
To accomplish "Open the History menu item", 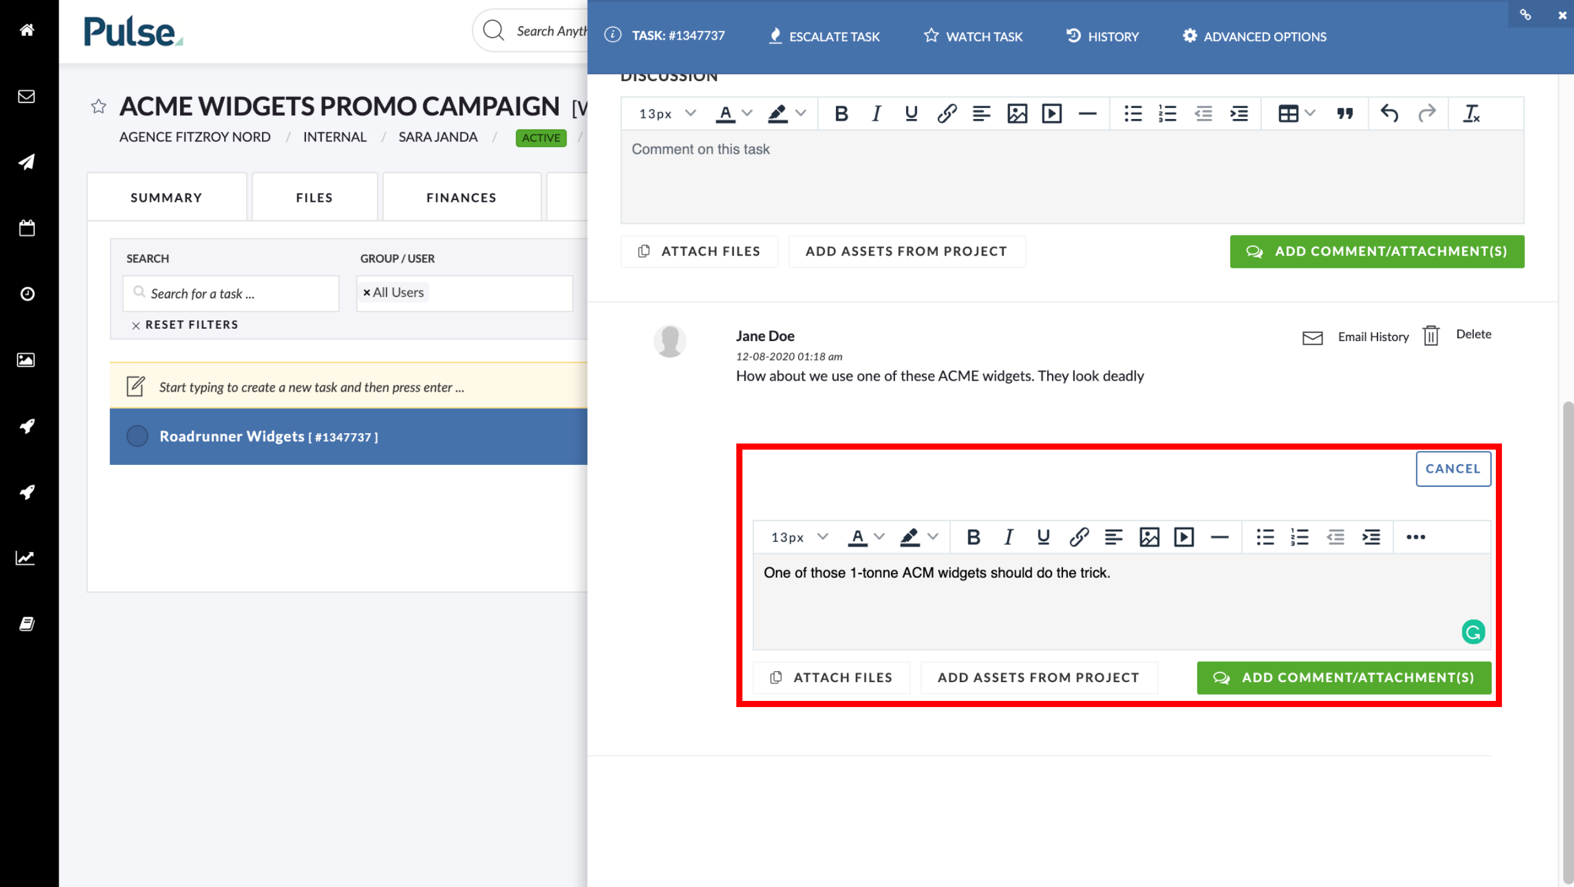I will (x=1102, y=36).
